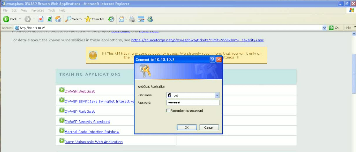Click the History icon in toolbar
This screenshot has width=356, height=152.
(x=111, y=19)
